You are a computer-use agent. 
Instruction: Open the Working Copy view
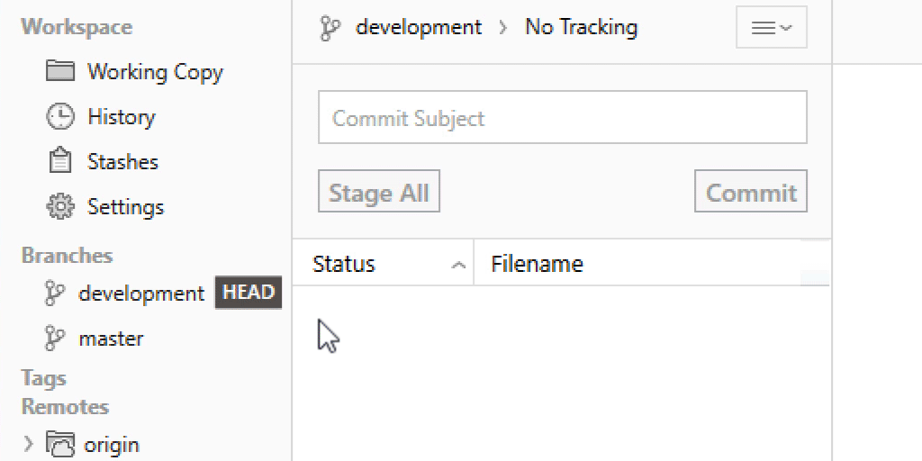(x=155, y=72)
